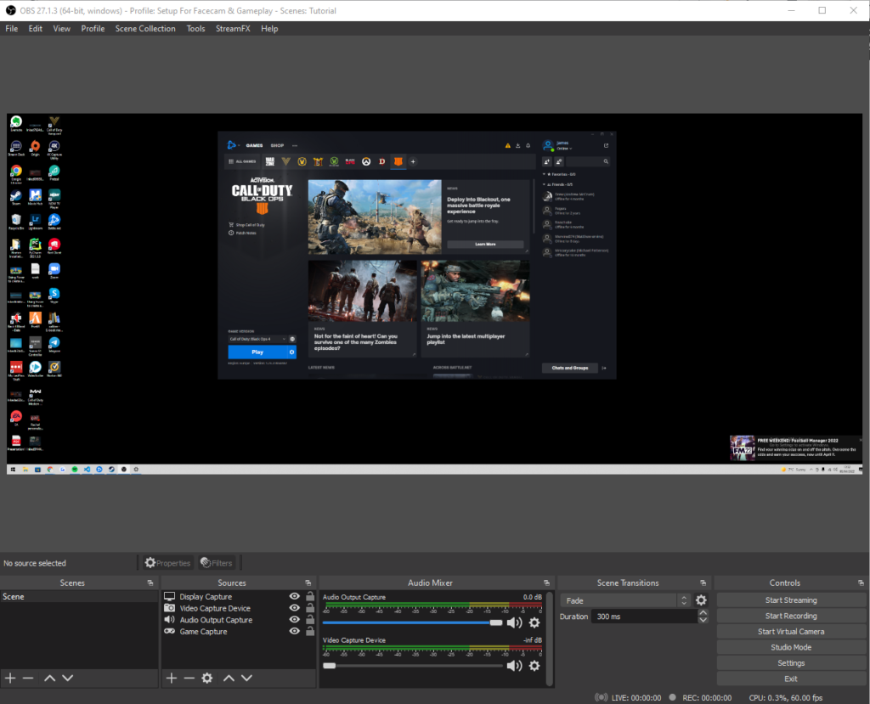This screenshot has height=704, width=870.
Task: Select the Audio Output Capture source
Action: coord(216,620)
